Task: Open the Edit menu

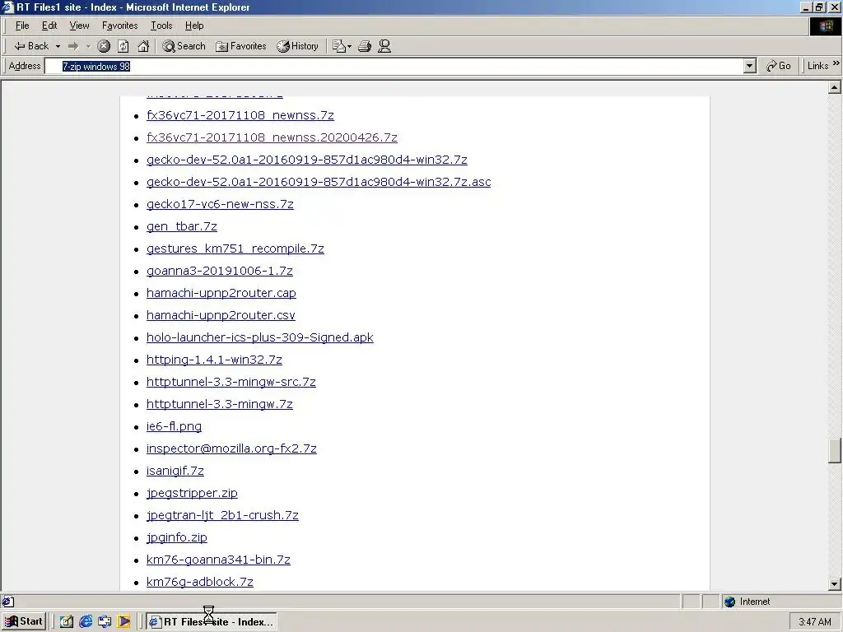Action: pos(49,26)
